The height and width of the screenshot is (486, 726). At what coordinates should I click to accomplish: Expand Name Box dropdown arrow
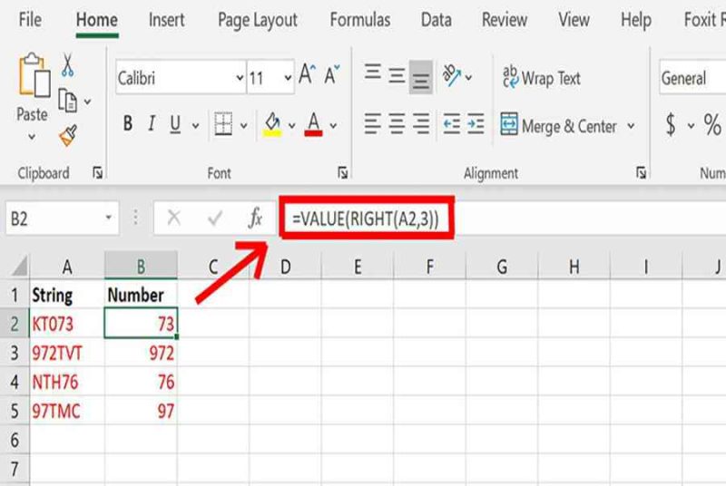(x=108, y=218)
